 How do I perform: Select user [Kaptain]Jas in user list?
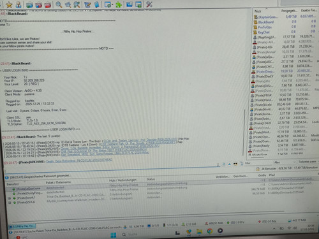coord(285,17)
